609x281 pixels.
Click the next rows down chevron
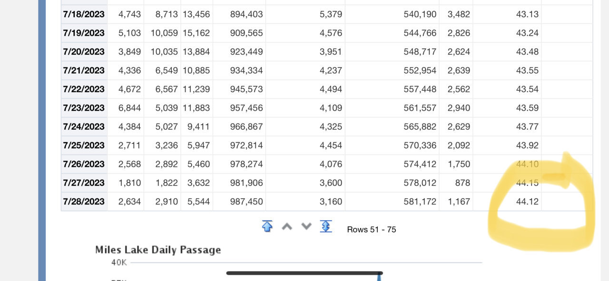pyautogui.click(x=306, y=227)
